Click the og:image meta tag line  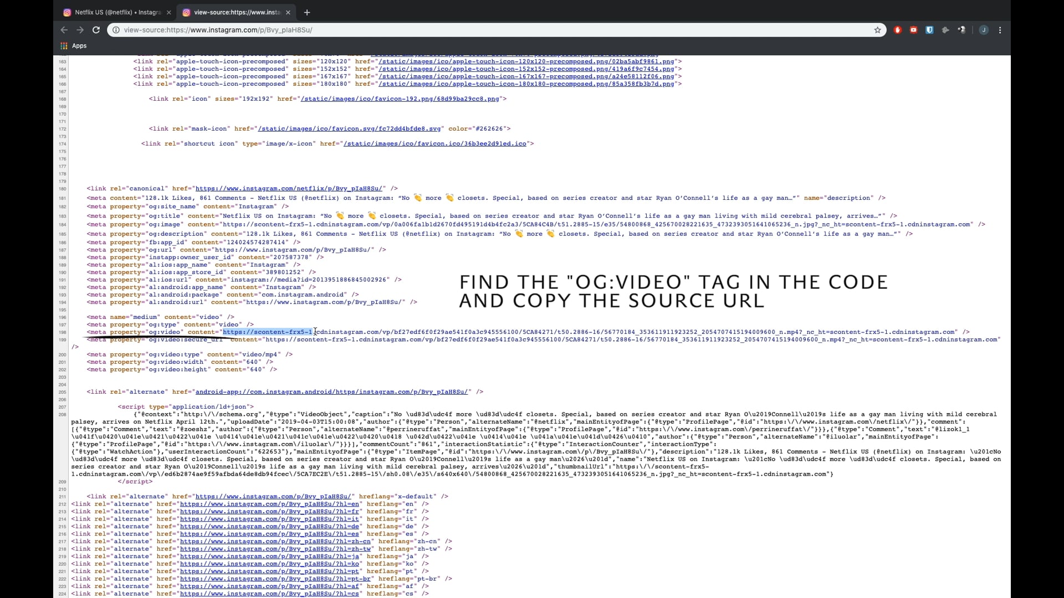[x=536, y=225]
